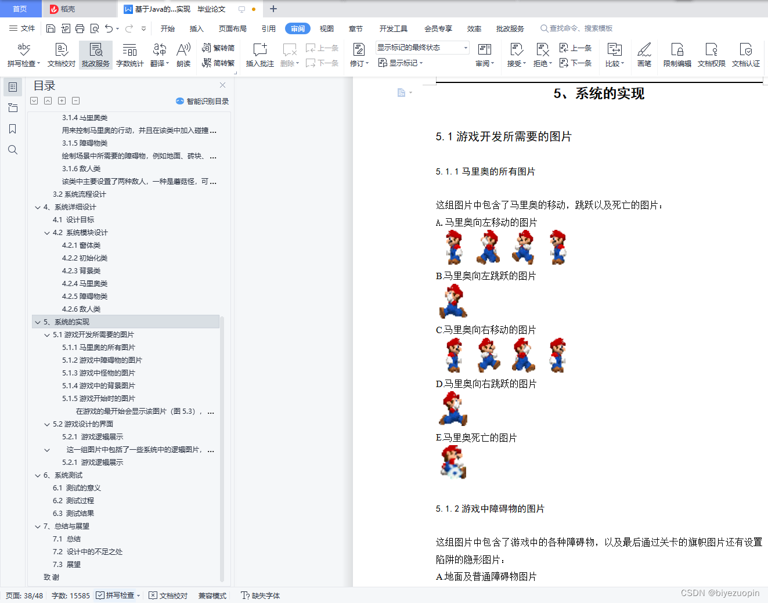The image size is (768, 603).
Task: Open the review pane (审阅) icon
Action: click(x=484, y=55)
